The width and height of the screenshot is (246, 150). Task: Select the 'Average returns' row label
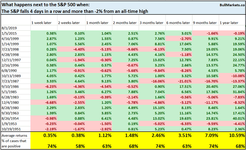pos(14,135)
